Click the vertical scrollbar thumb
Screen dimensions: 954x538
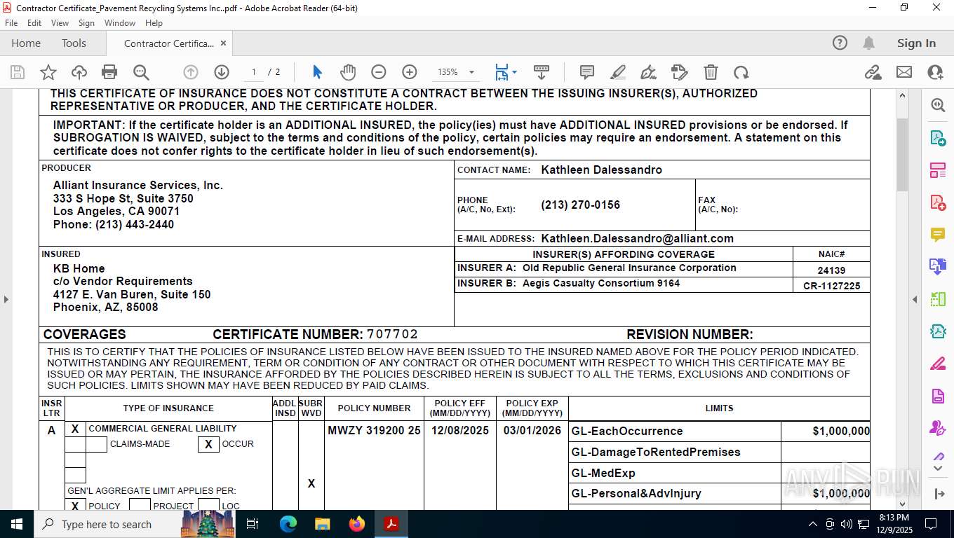pos(902,154)
